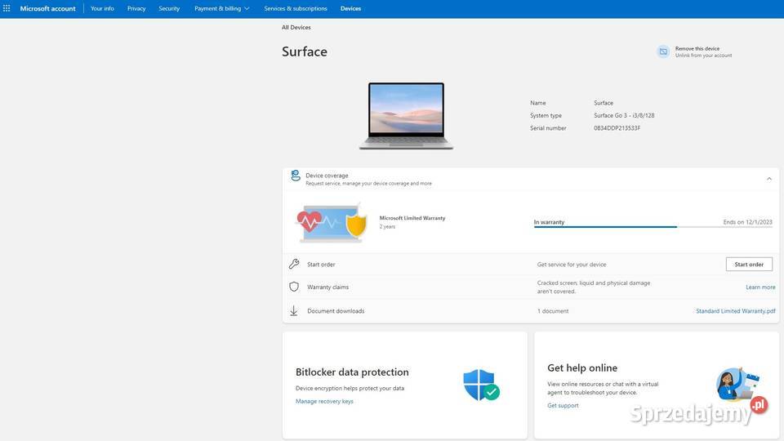Click the shield icon beside Warranty claims

pyautogui.click(x=294, y=287)
